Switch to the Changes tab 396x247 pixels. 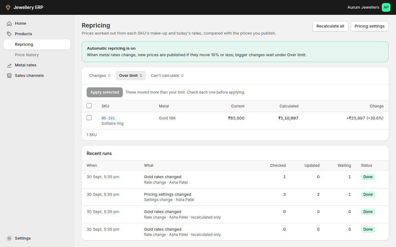[100, 76]
